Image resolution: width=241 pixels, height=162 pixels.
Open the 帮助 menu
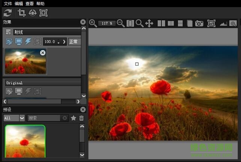coord(41,3)
